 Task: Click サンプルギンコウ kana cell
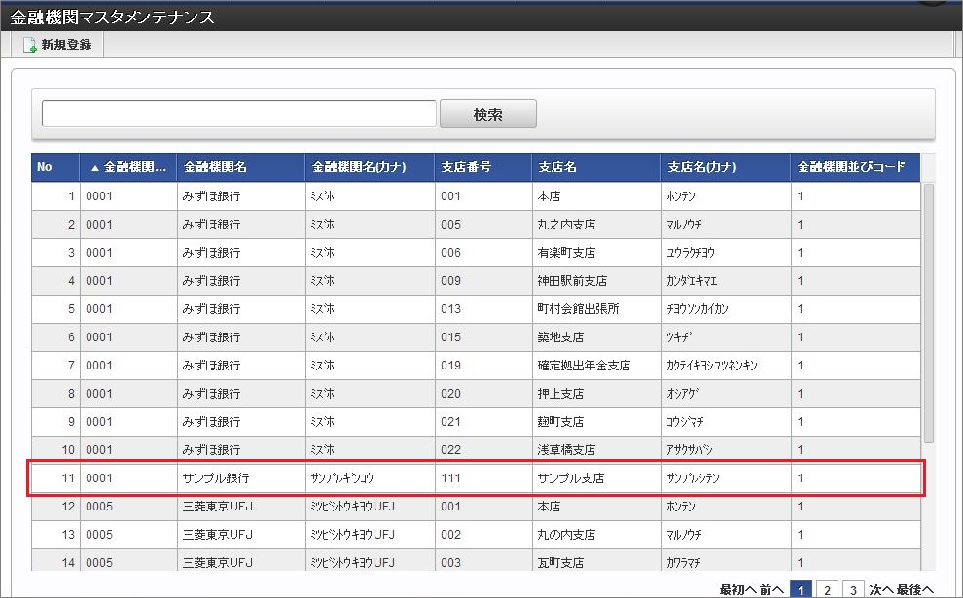tap(370, 478)
